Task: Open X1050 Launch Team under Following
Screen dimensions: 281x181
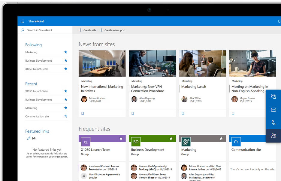Action: pos(37,69)
